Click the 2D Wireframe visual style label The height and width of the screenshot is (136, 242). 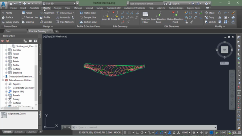point(59,37)
